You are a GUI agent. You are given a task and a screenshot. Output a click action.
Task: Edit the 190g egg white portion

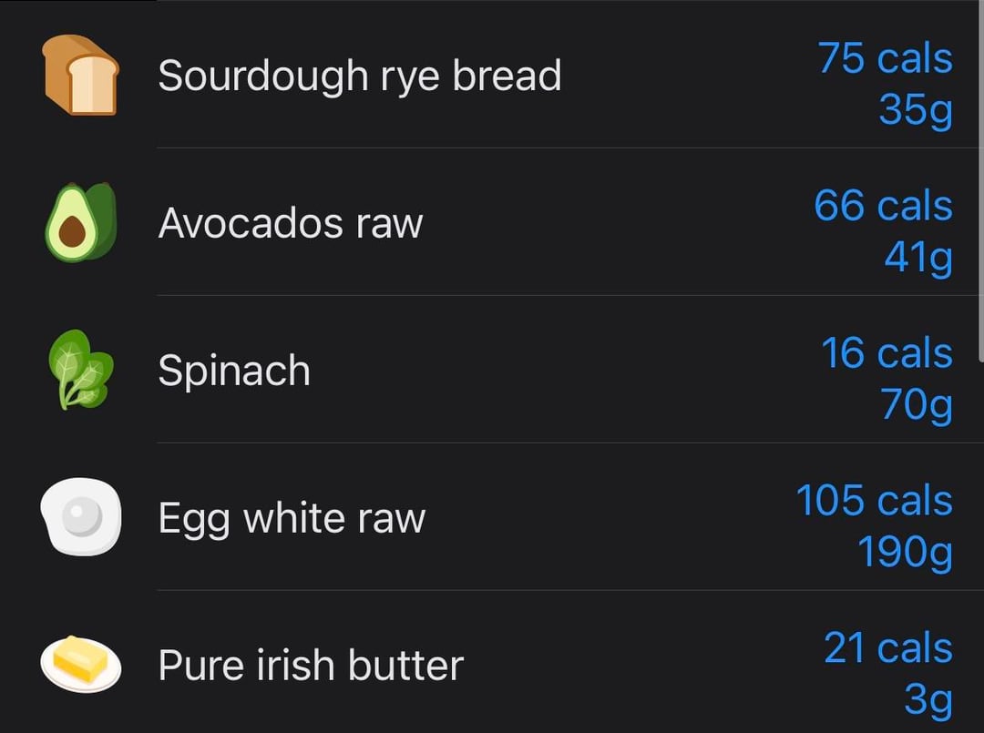pos(905,553)
